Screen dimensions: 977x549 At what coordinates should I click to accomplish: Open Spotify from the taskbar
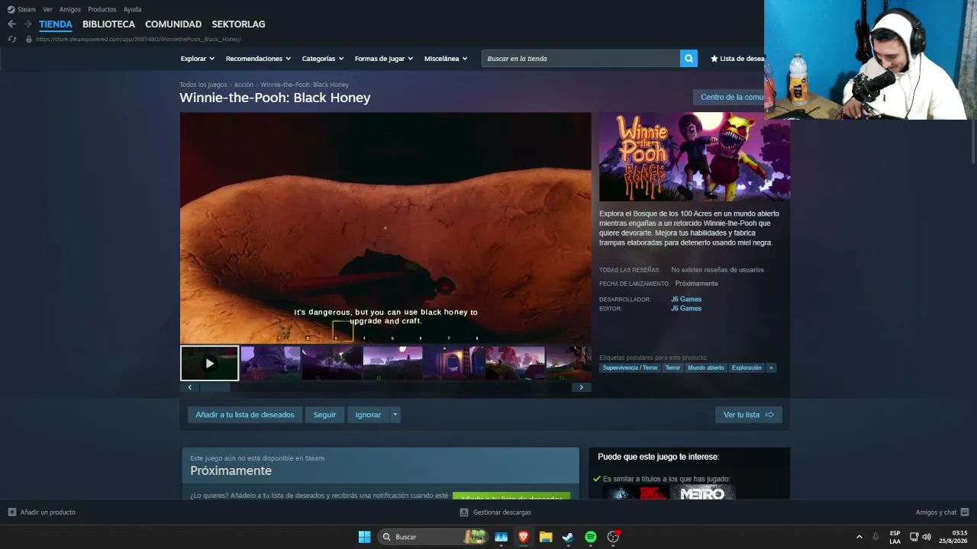pos(591,537)
